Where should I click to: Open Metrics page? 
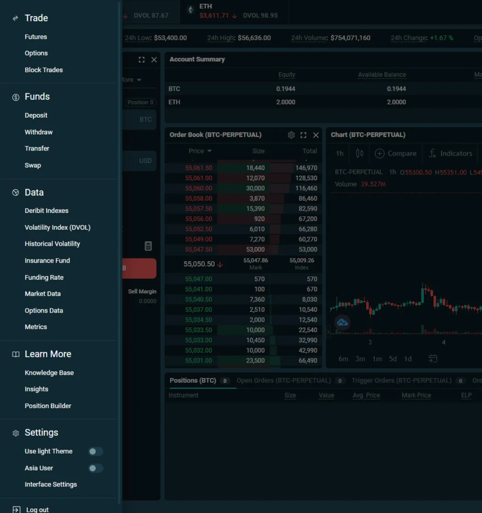pos(36,327)
